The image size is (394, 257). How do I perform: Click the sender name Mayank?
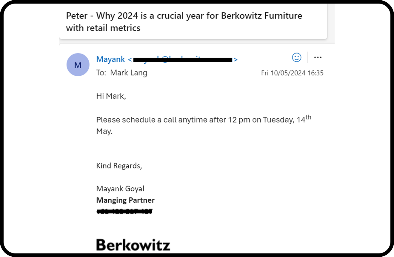110,59
